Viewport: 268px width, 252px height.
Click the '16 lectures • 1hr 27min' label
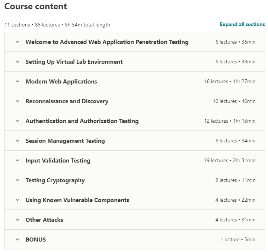pos(230,82)
